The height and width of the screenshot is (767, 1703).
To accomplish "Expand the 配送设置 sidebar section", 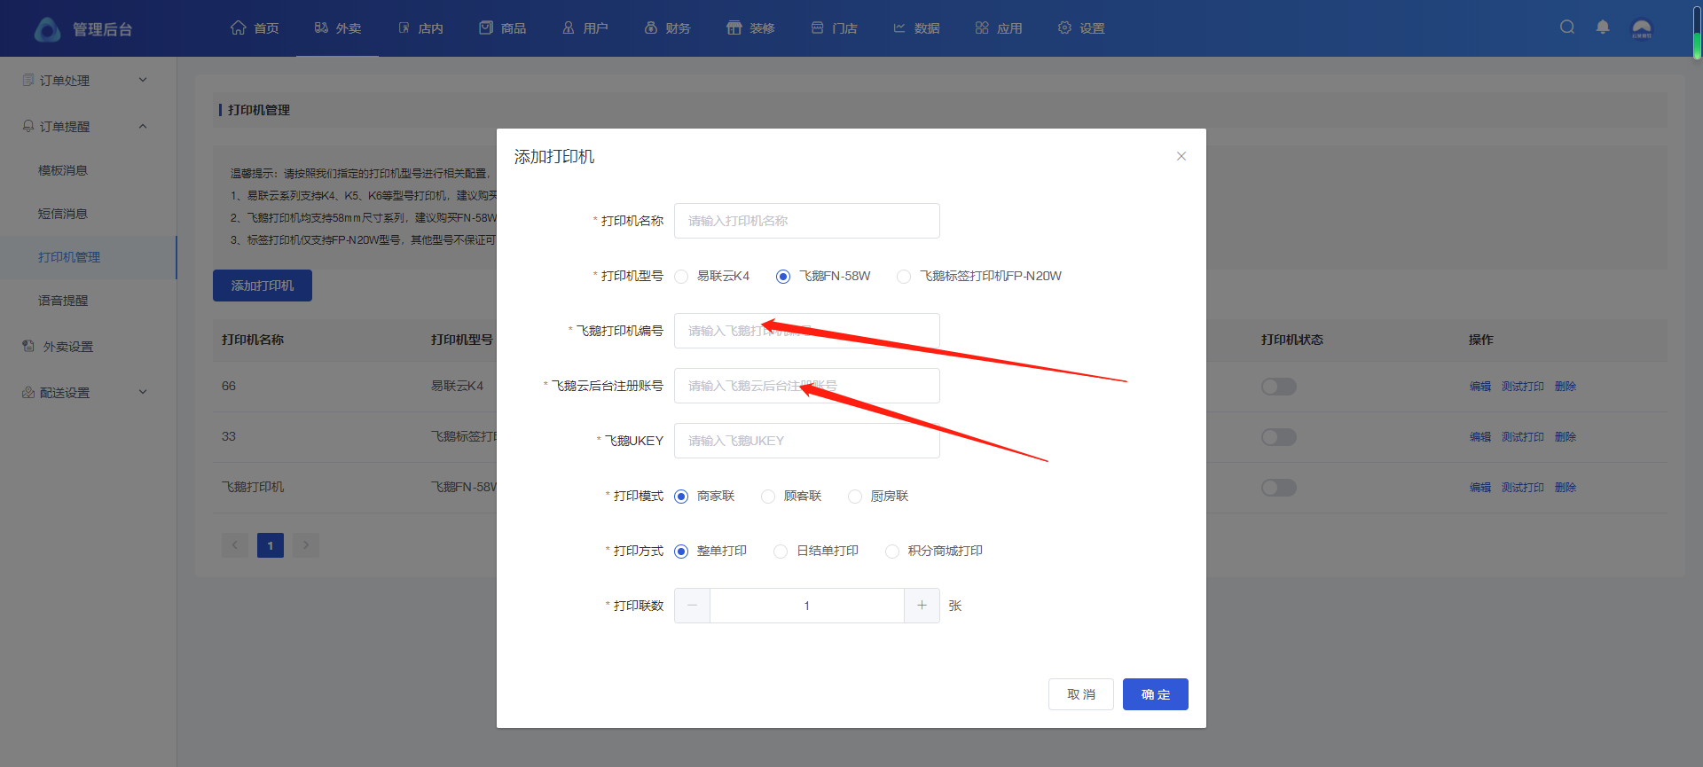I will [x=85, y=393].
